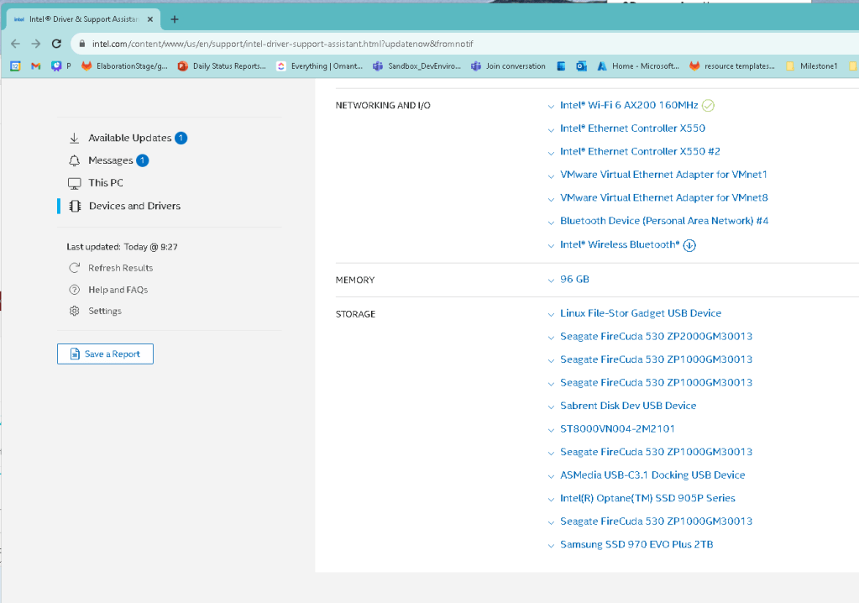Click the browser Back arrow

click(x=15, y=44)
